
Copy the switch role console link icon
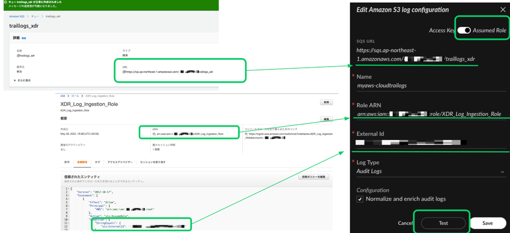246,134
